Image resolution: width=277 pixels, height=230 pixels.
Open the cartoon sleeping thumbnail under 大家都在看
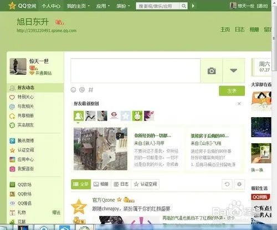click(261, 101)
